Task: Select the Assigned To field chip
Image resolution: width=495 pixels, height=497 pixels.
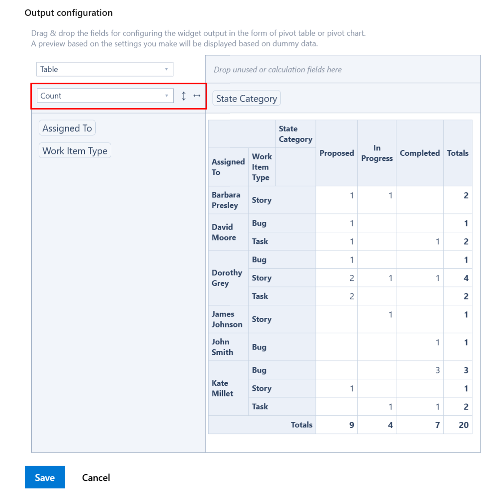Action: coord(67,128)
